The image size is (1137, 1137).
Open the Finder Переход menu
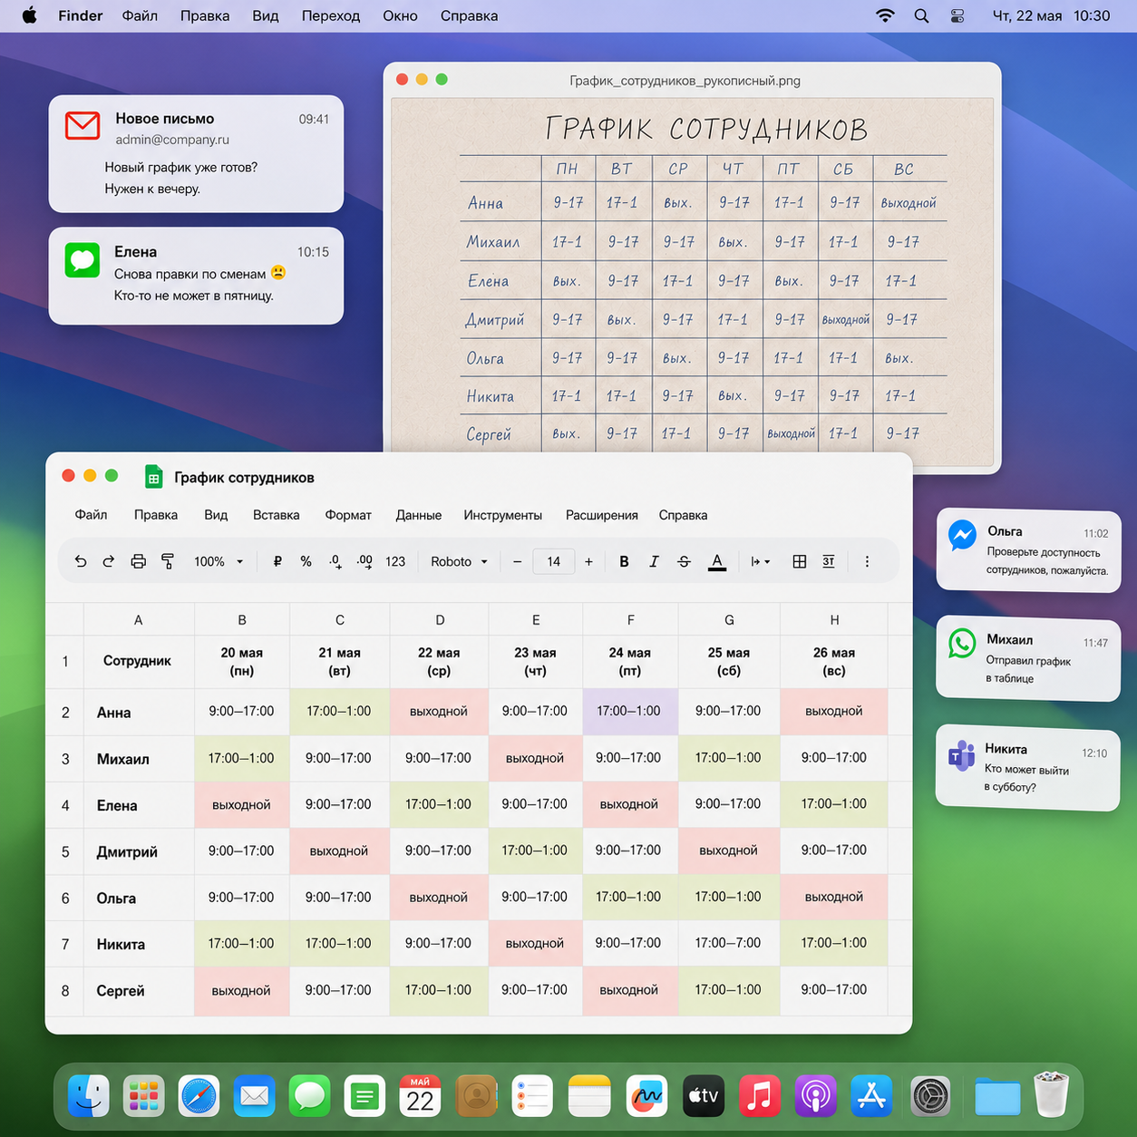331,15
